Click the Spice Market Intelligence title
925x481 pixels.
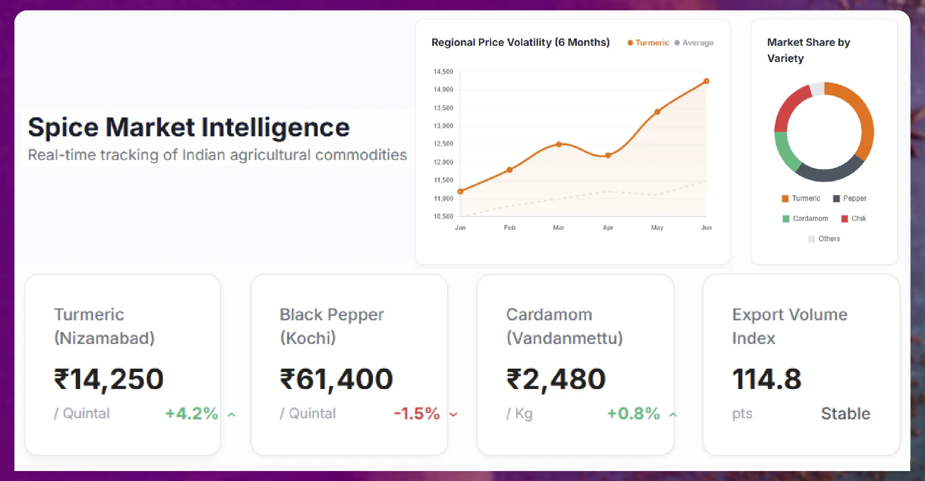click(x=189, y=127)
